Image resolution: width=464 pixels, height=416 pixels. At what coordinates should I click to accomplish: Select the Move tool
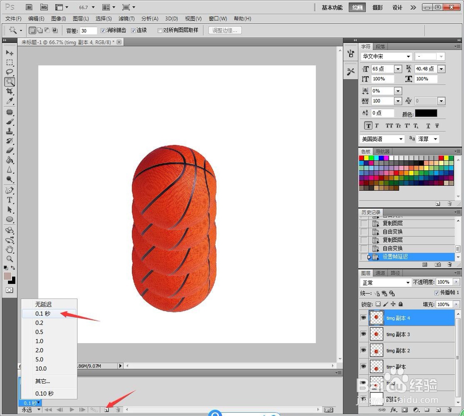point(9,53)
